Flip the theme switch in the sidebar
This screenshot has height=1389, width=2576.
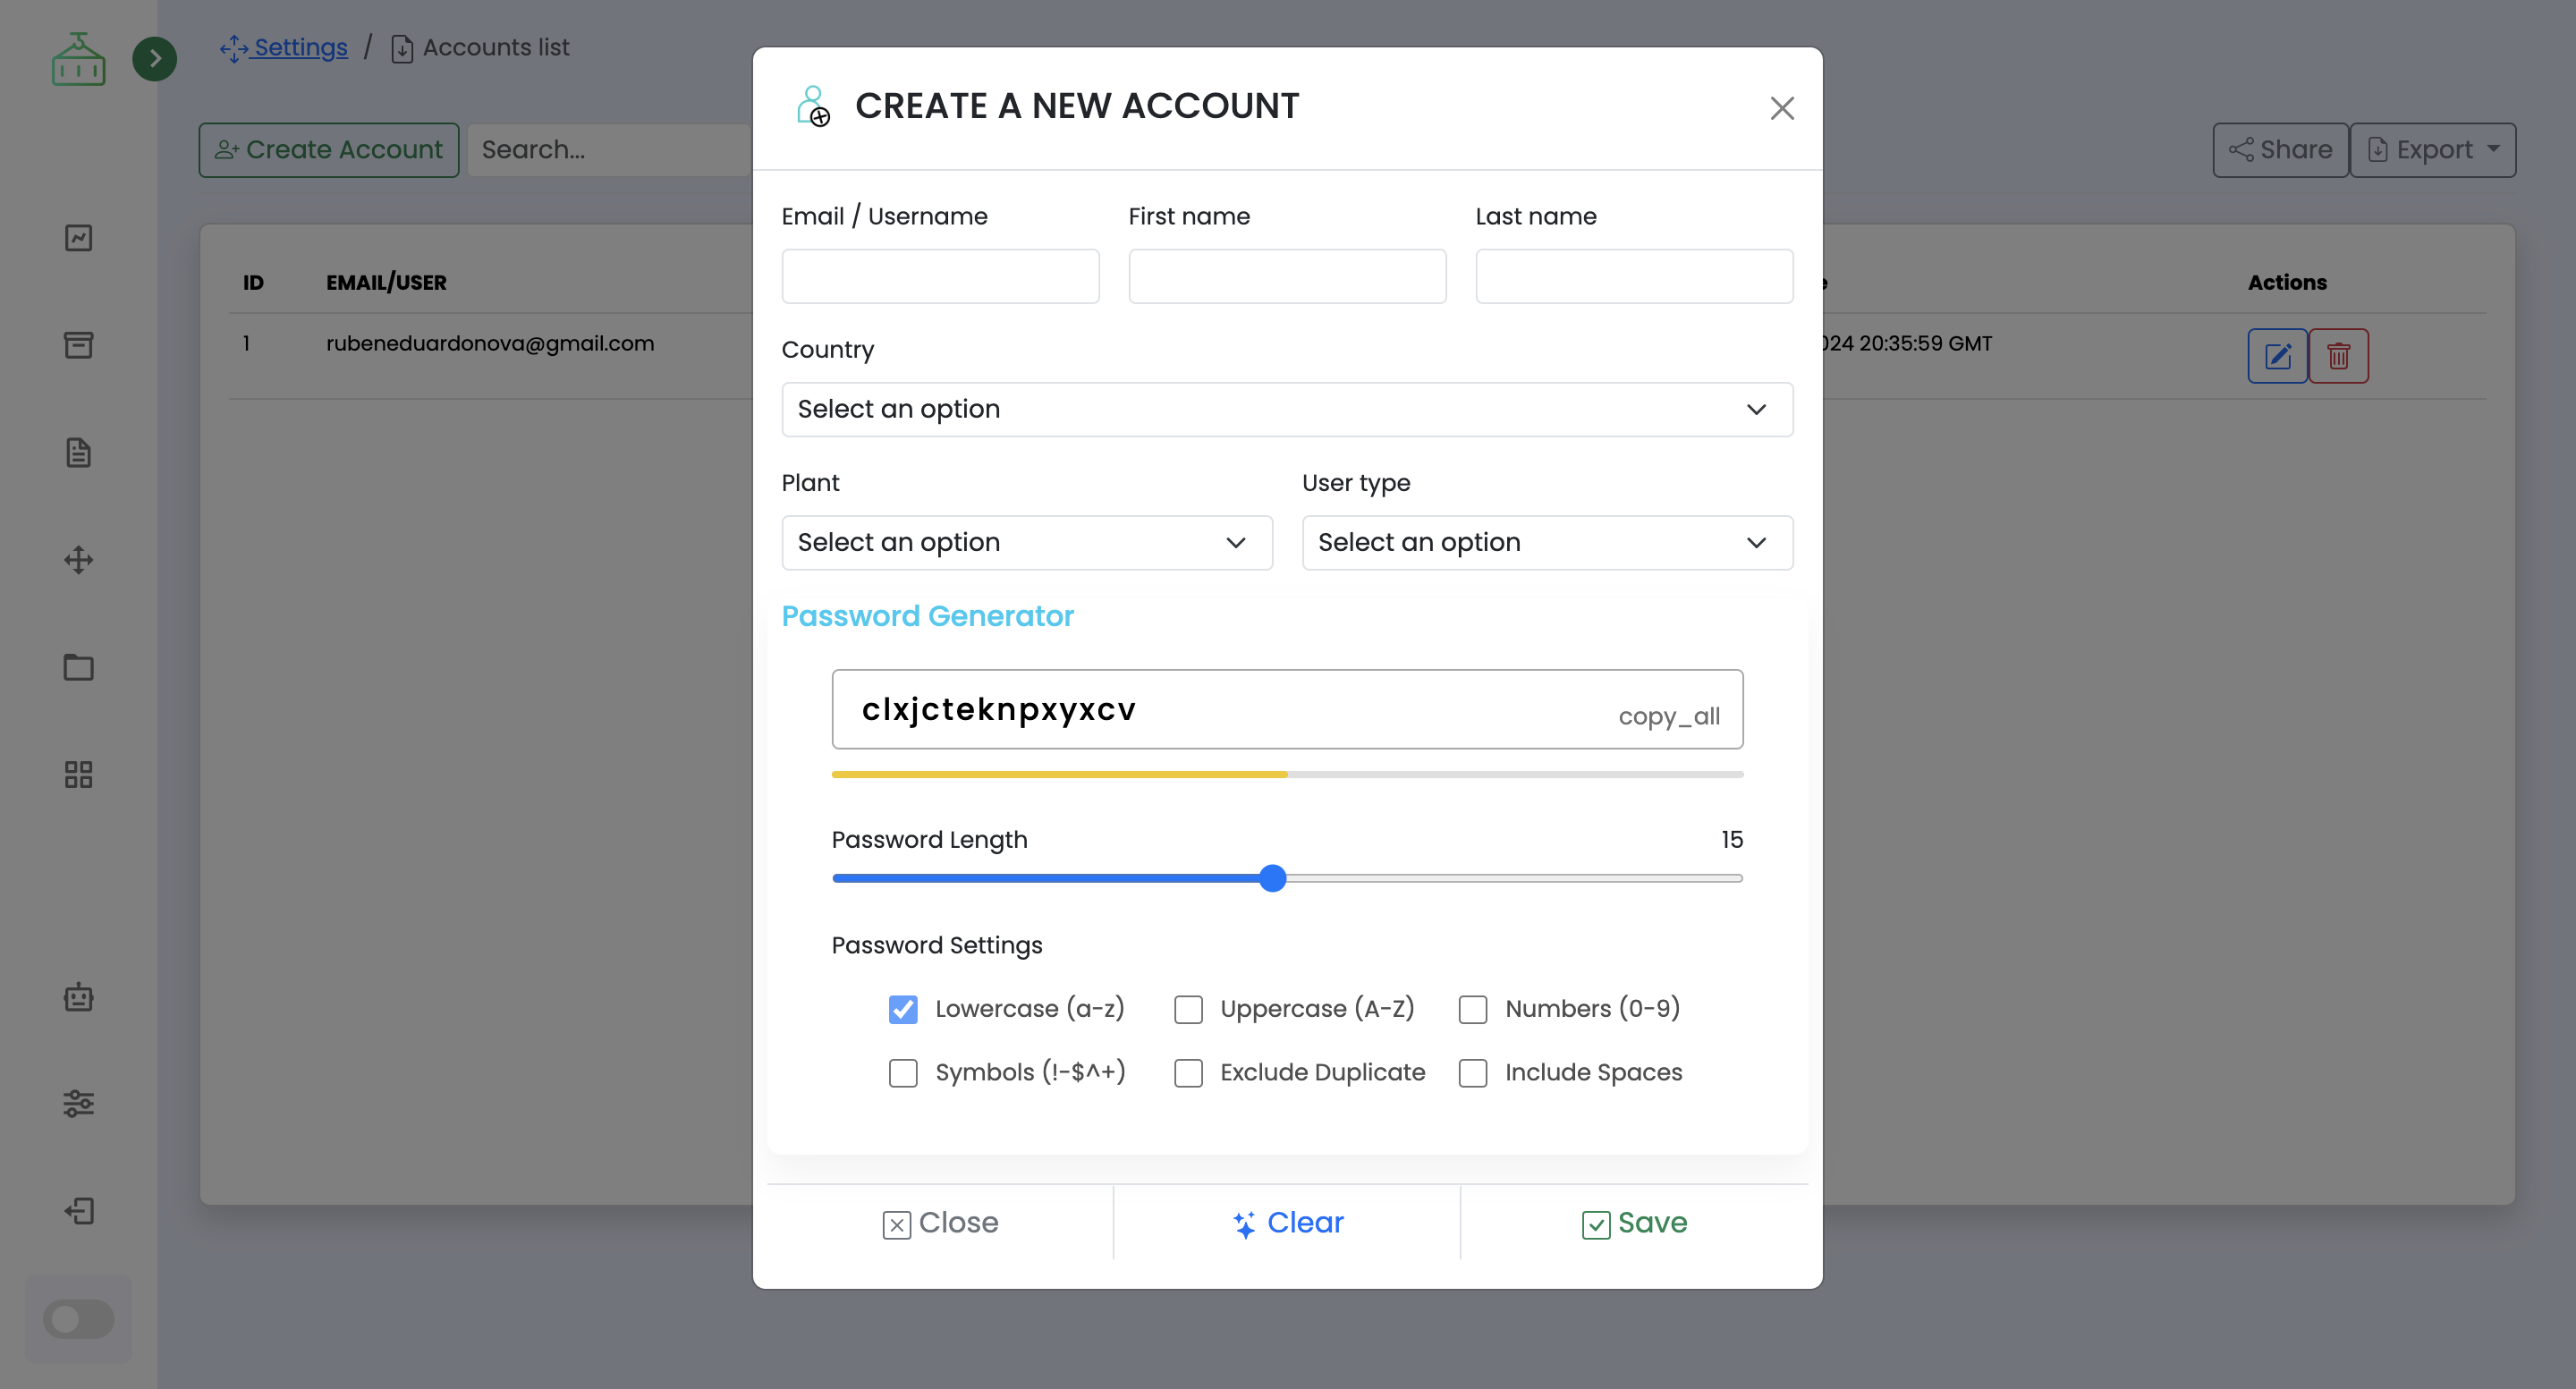78,1319
